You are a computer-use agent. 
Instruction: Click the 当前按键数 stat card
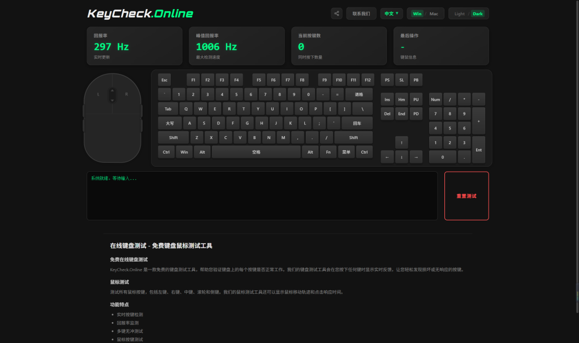[339, 46]
